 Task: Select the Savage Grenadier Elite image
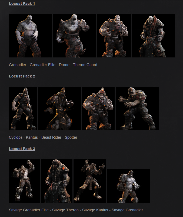[x=24, y=181]
